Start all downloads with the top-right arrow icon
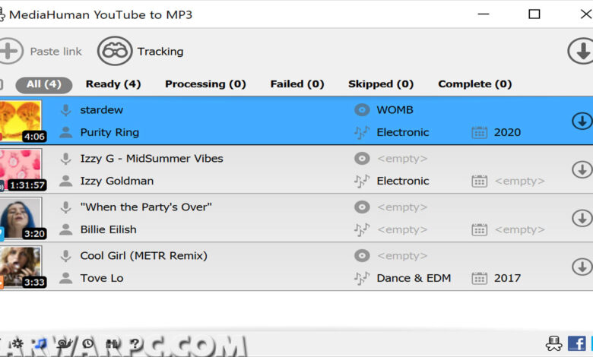Image resolution: width=593 pixels, height=357 pixels. (582, 51)
